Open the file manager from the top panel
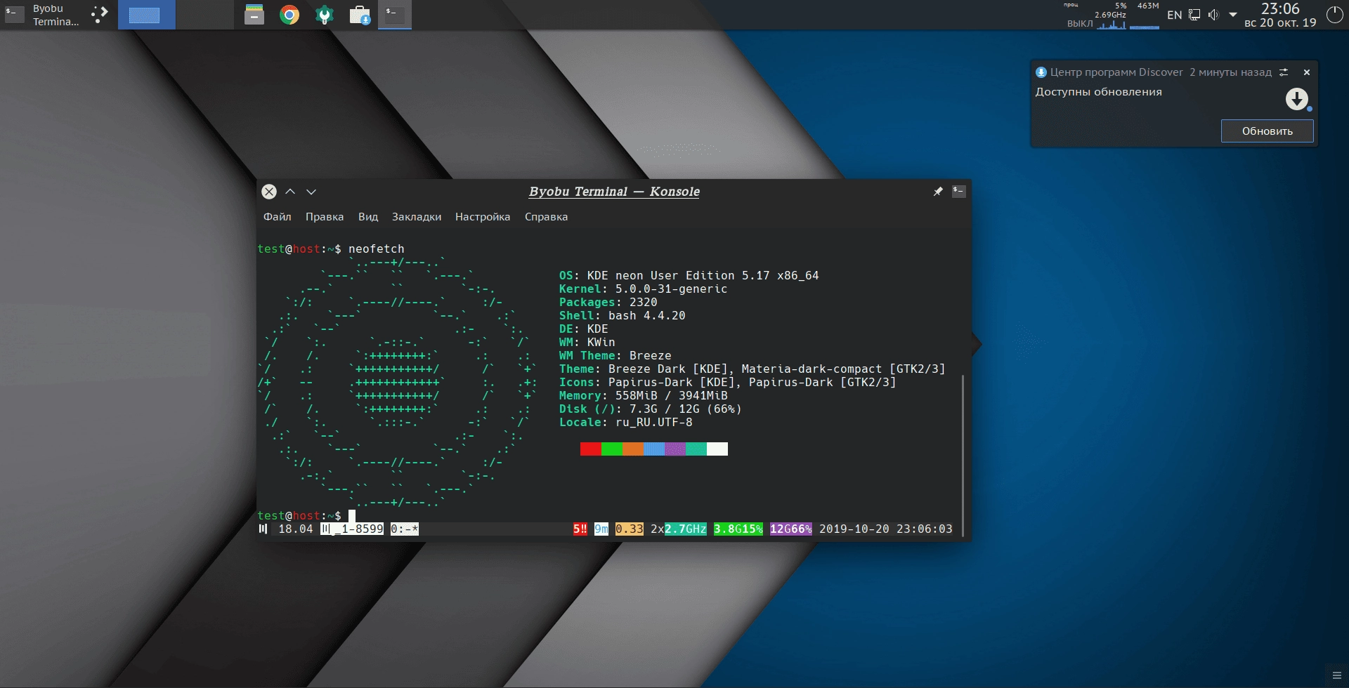The image size is (1349, 688). pyautogui.click(x=254, y=15)
